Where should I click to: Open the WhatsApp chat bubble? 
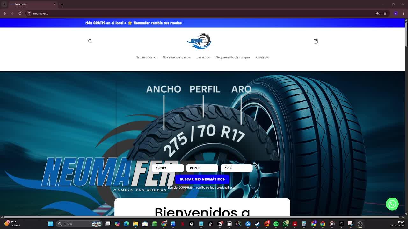click(392, 204)
